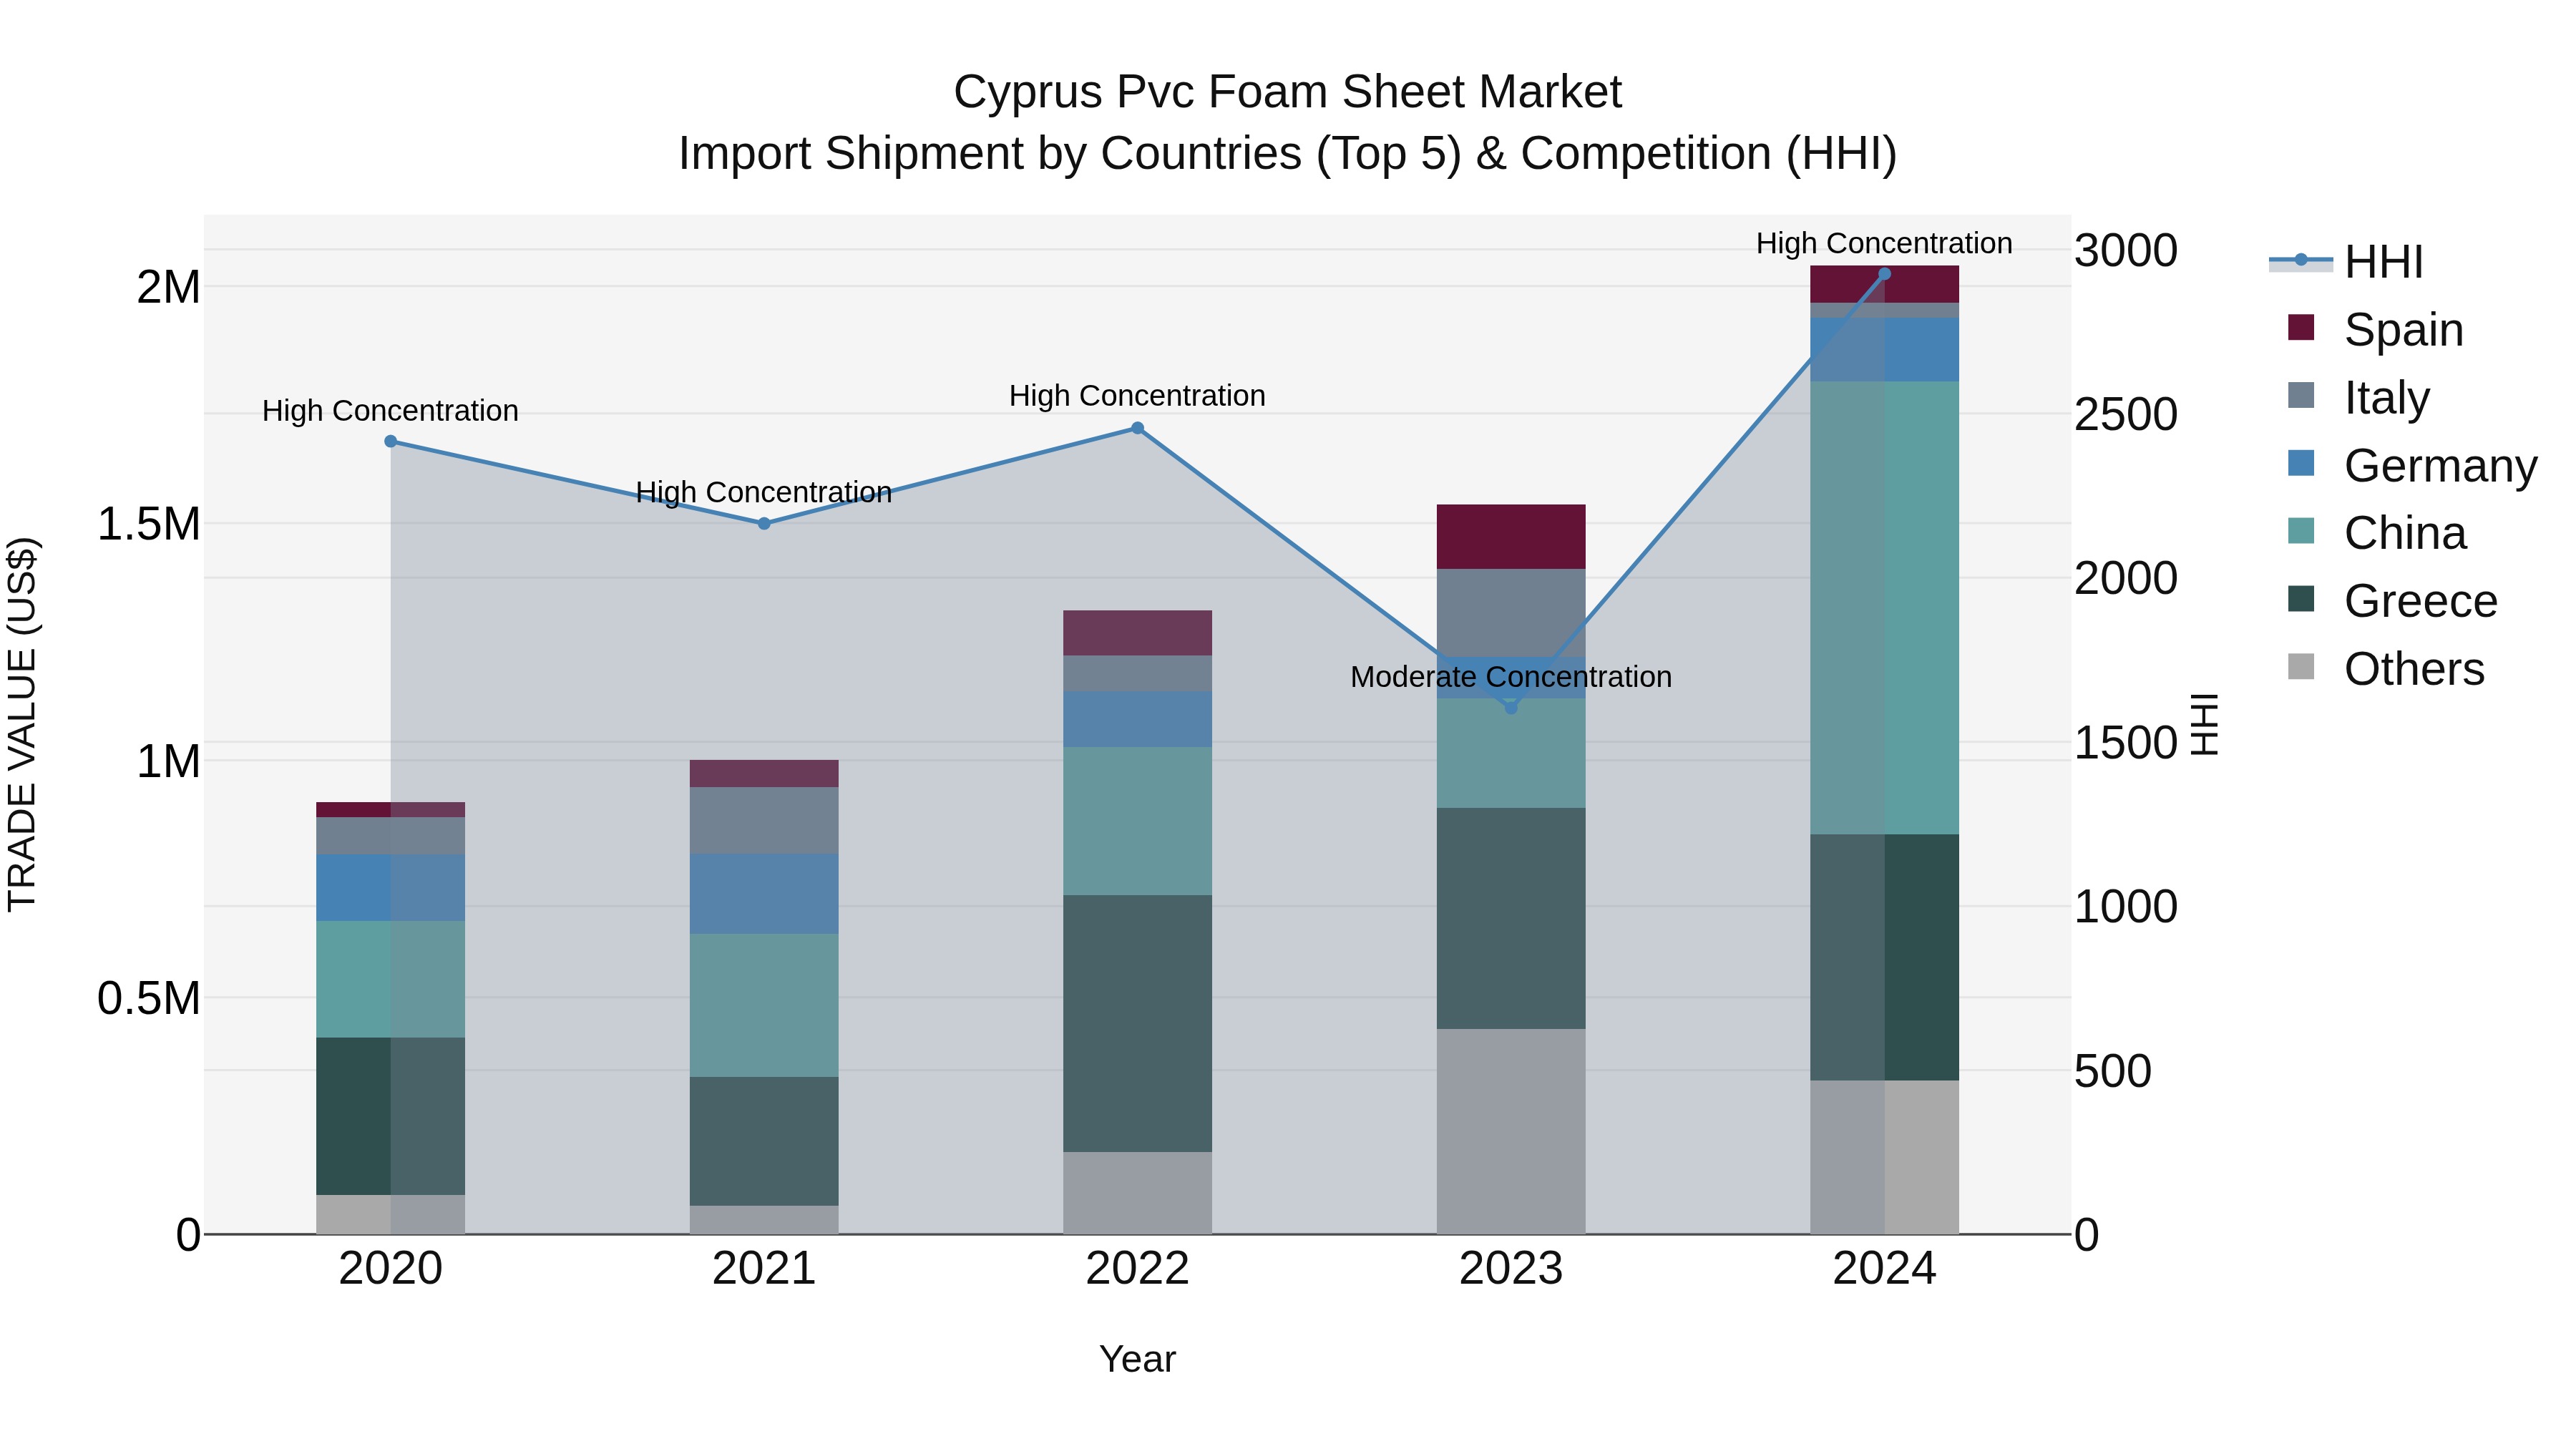Screen dimensions: 2576x1449
Task: Click the Others segment of 2024 bar
Action: click(x=1884, y=1157)
